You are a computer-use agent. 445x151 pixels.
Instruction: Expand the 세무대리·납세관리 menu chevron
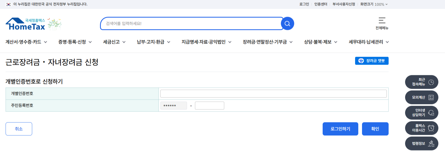point(387,42)
